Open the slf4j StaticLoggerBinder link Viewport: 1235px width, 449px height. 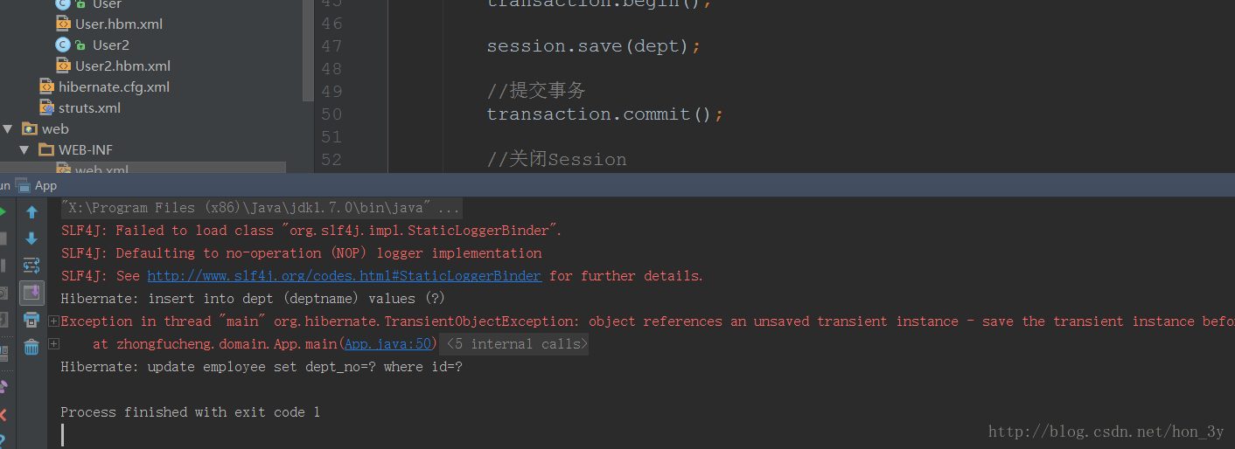pyautogui.click(x=345, y=276)
